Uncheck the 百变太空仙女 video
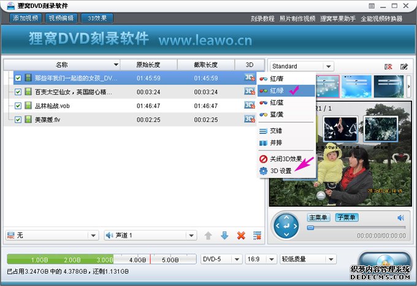This screenshot has width=417, height=286. tap(18, 92)
